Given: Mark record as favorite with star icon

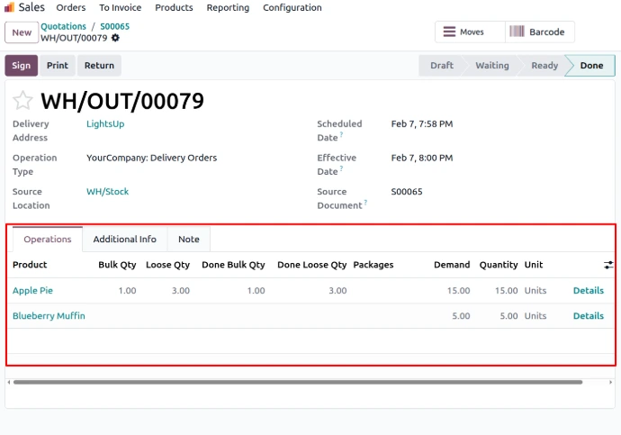Looking at the screenshot, I should coord(22,101).
